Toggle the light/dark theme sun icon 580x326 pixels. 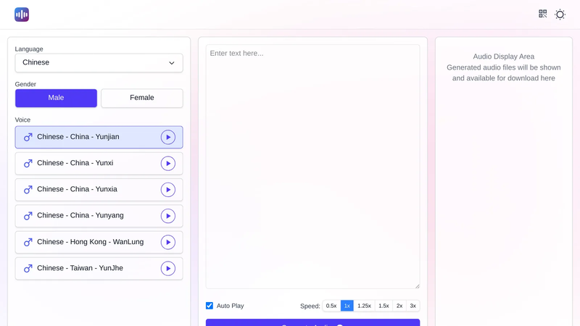coord(560,14)
